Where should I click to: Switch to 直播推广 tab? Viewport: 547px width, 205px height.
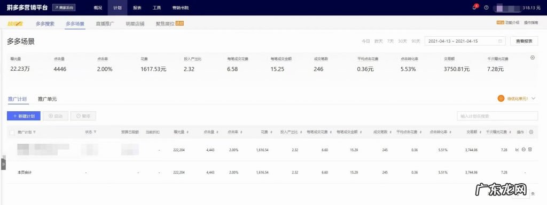(x=105, y=24)
